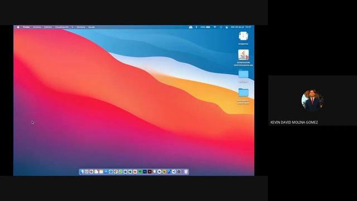The height and width of the screenshot is (201, 357).
Task: Launch Photoshop from the dock
Action: point(145,171)
